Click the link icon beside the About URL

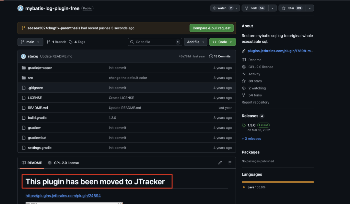244,51
